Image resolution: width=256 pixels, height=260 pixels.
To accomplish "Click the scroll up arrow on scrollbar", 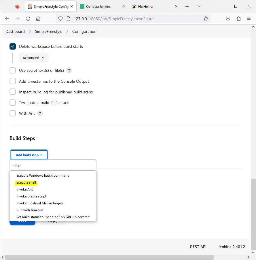I will point(253,27).
